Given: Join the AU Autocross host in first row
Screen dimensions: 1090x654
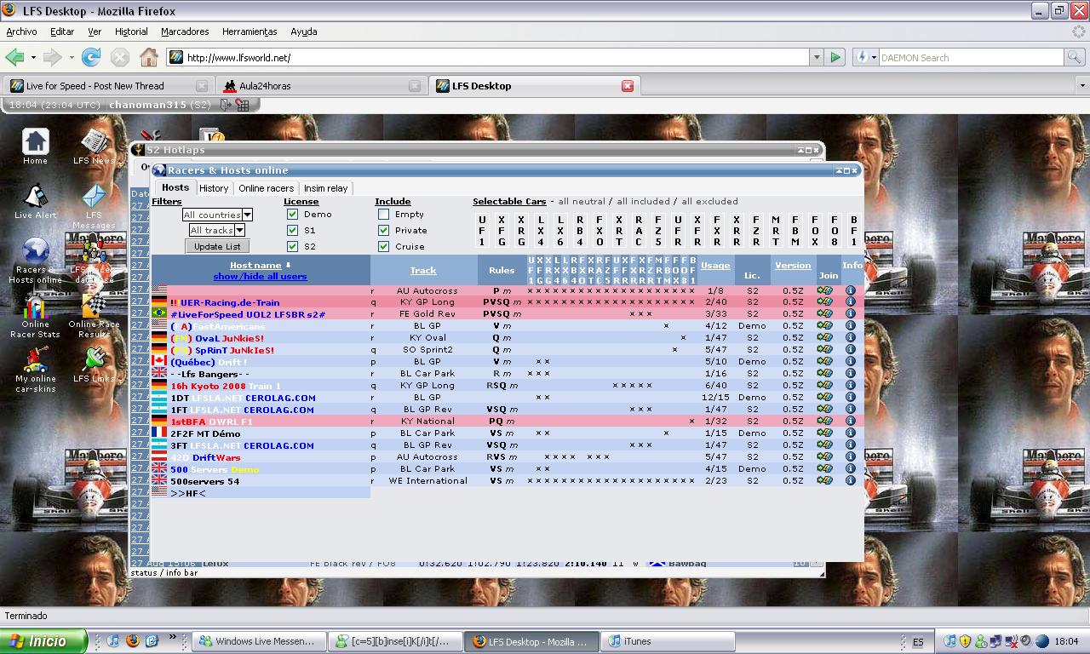Looking at the screenshot, I should coord(824,290).
